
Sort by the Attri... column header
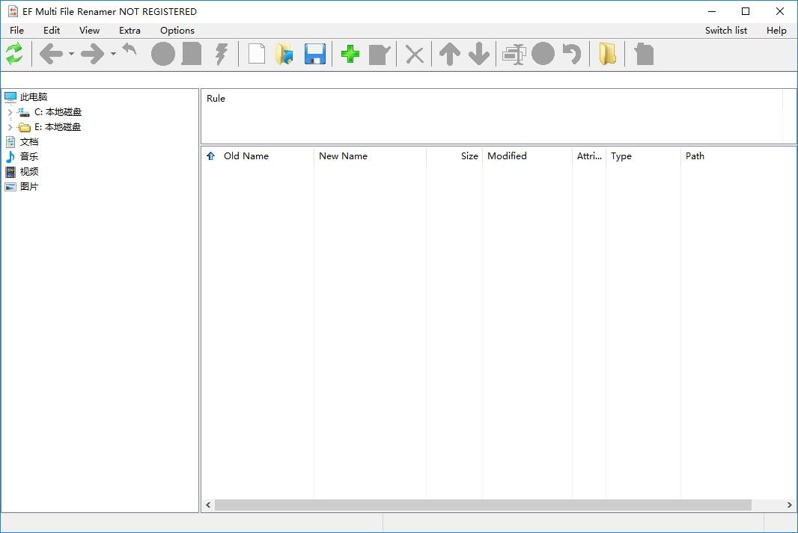[x=589, y=156]
